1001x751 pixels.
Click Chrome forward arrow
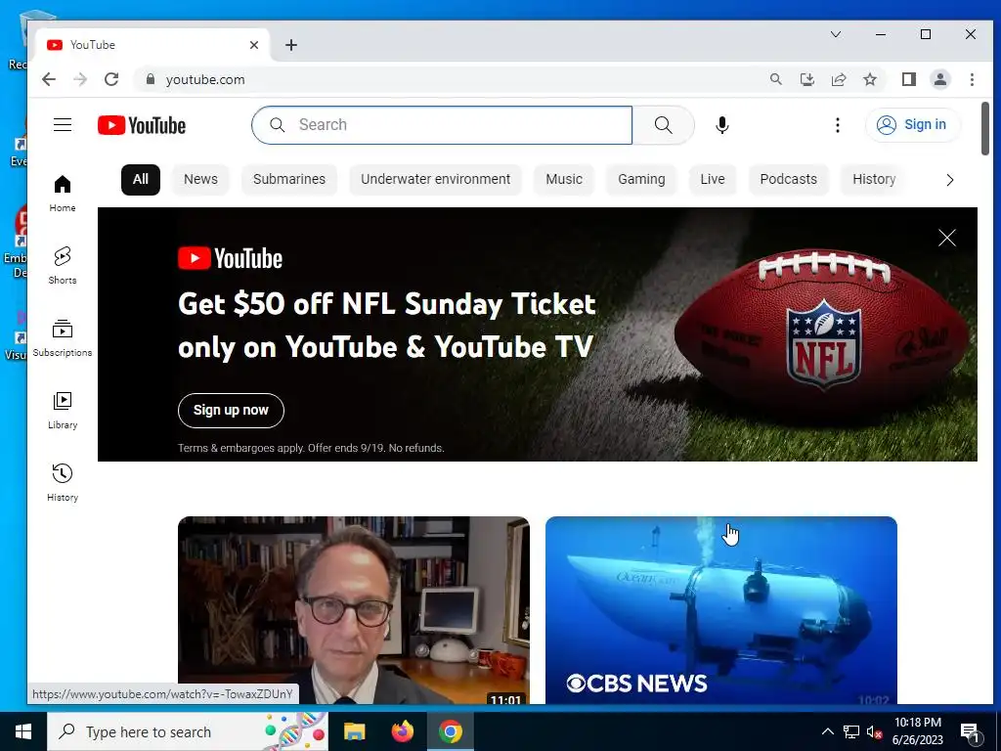(x=80, y=79)
